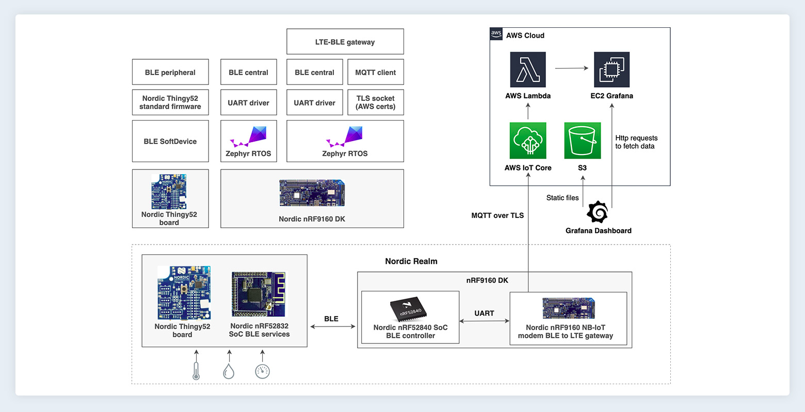The width and height of the screenshot is (805, 412).
Task: Click the 'S3' caption
Action: [x=582, y=168]
